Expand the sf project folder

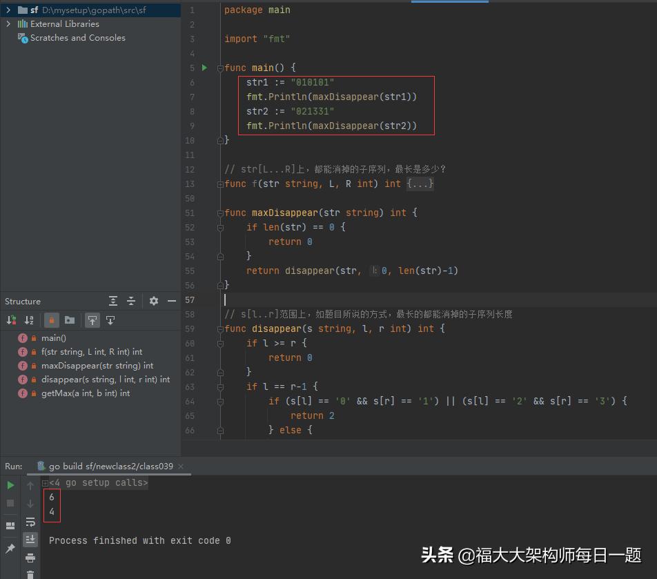pyautogui.click(x=8, y=10)
